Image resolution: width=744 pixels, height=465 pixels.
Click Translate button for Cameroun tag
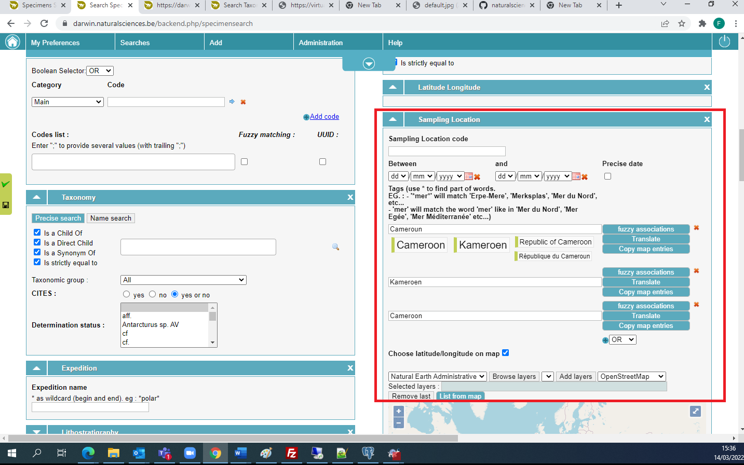pyautogui.click(x=645, y=239)
